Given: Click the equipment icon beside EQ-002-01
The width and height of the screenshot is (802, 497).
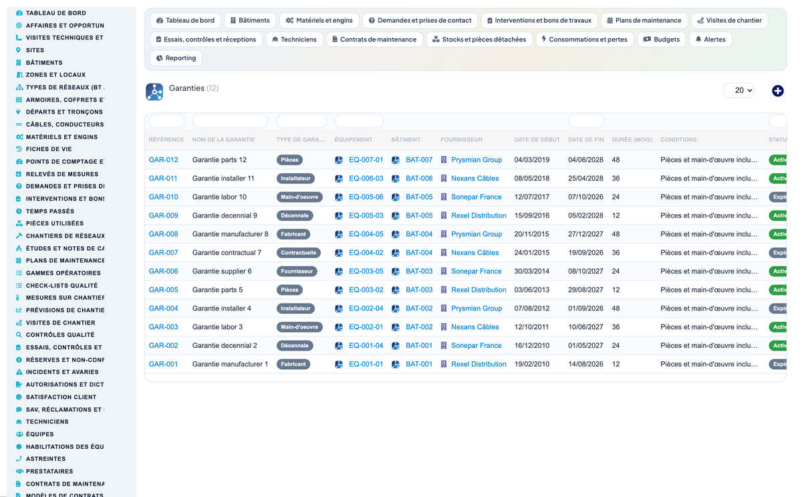Looking at the screenshot, I should tap(339, 327).
